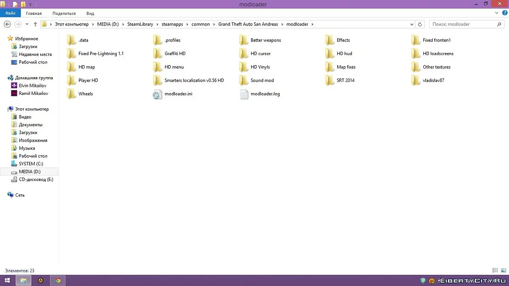Image resolution: width=509 pixels, height=286 pixels.
Task: Switch to the Главная ribbon tab
Action: tap(34, 14)
